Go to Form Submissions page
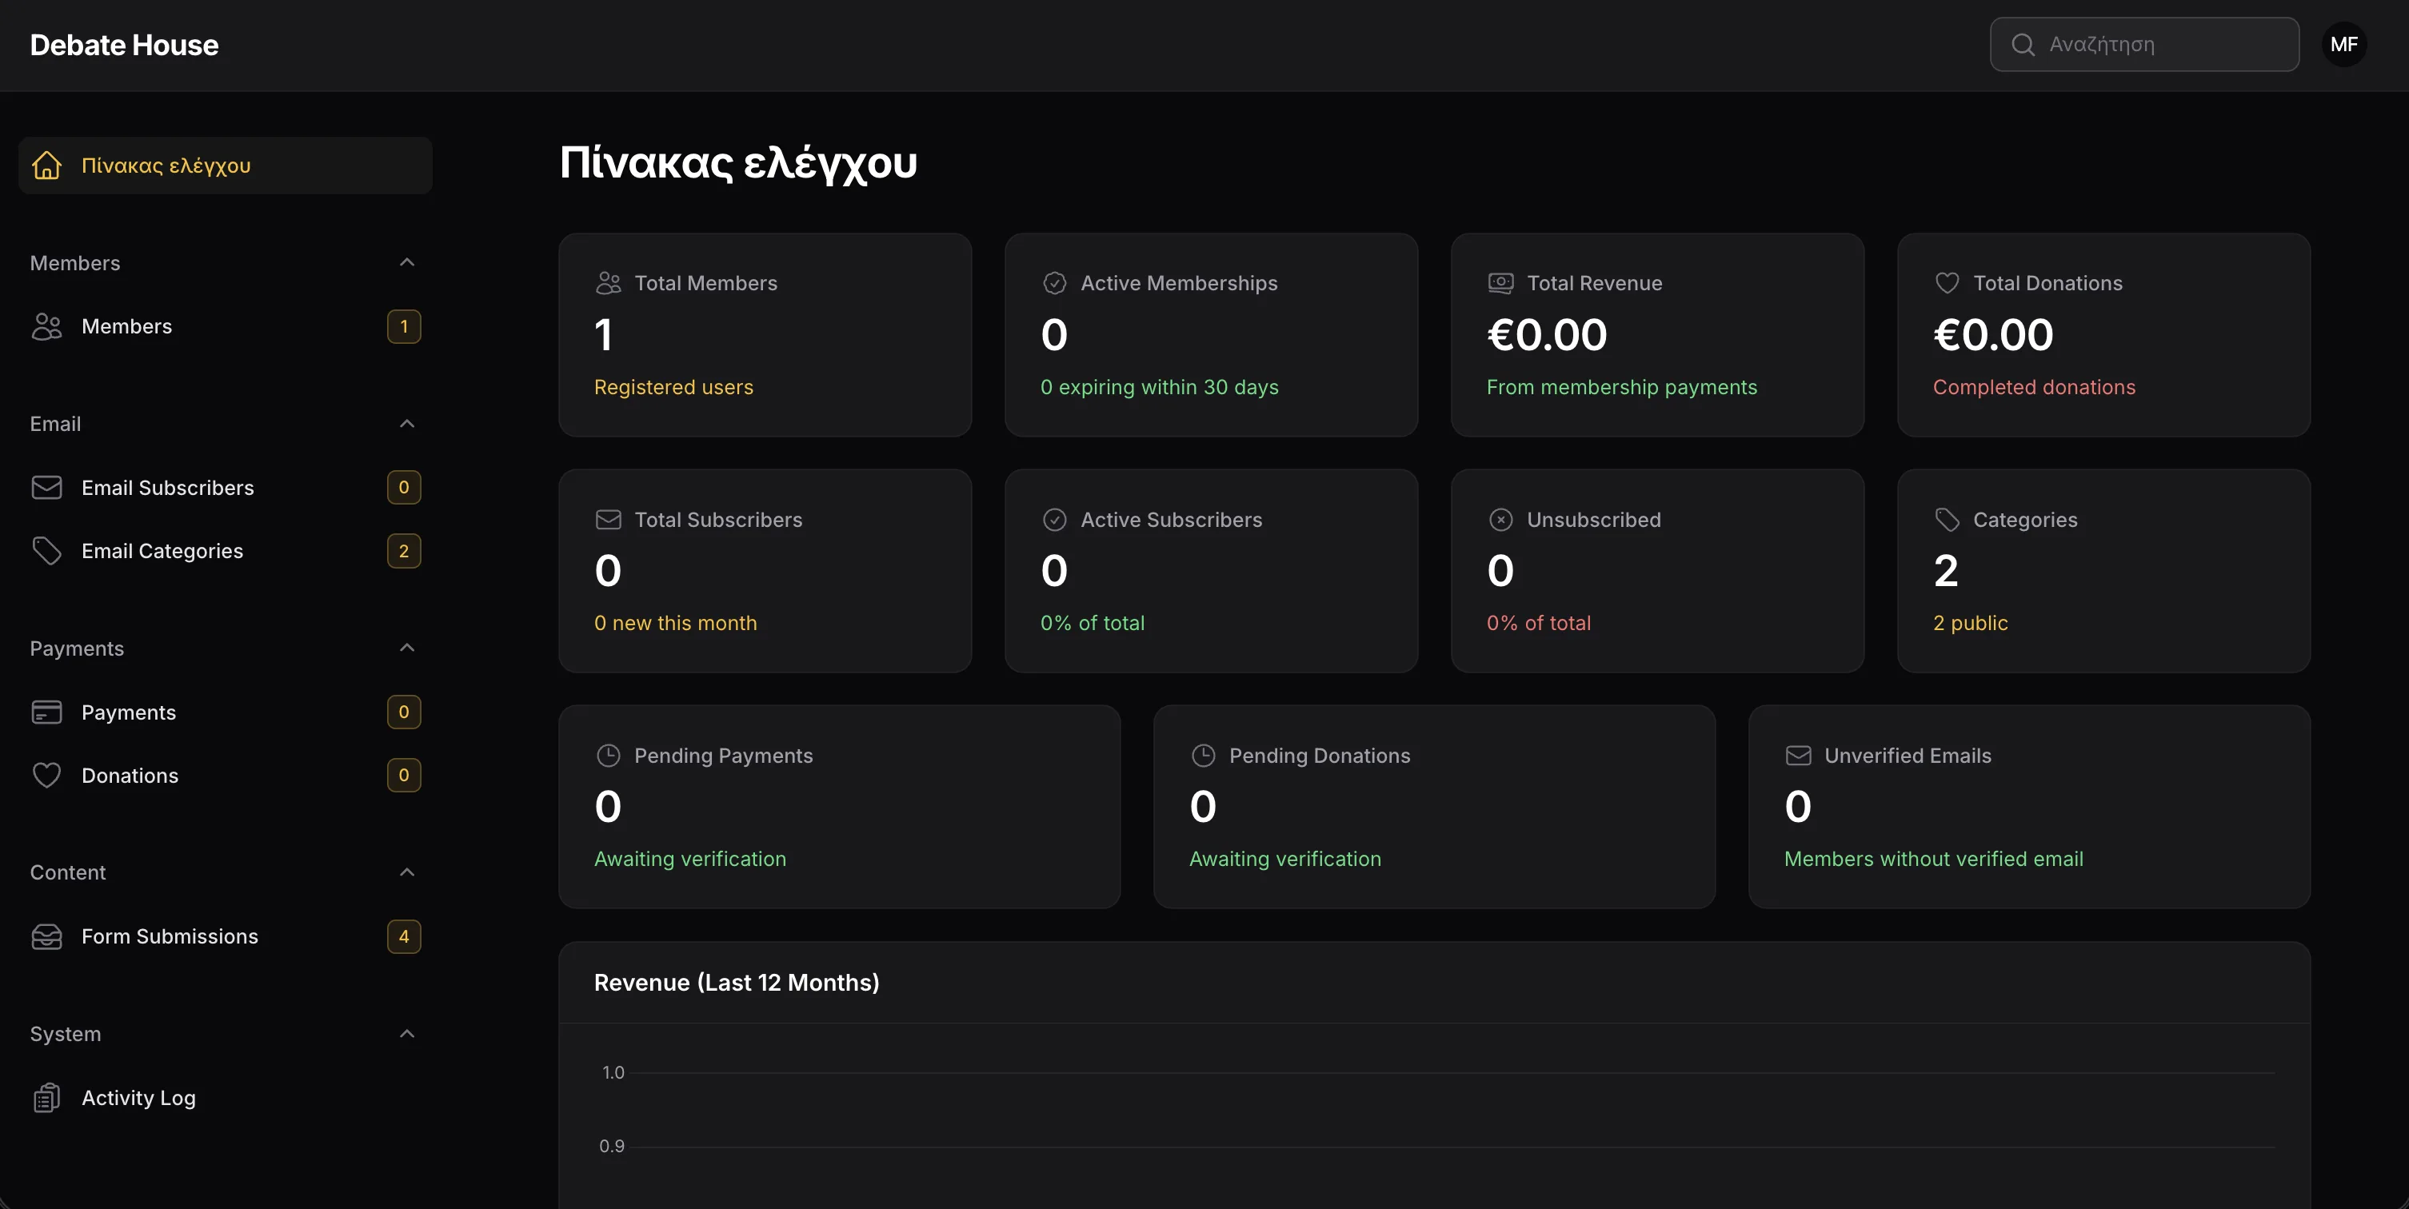Image resolution: width=2409 pixels, height=1209 pixels. (x=170, y=936)
